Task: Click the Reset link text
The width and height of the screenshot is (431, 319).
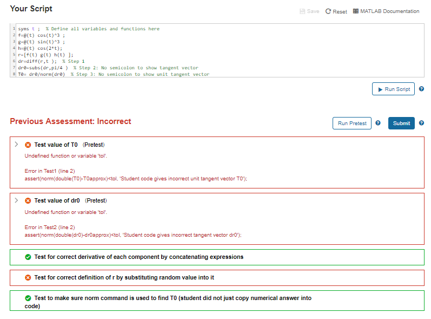Action: [x=340, y=11]
